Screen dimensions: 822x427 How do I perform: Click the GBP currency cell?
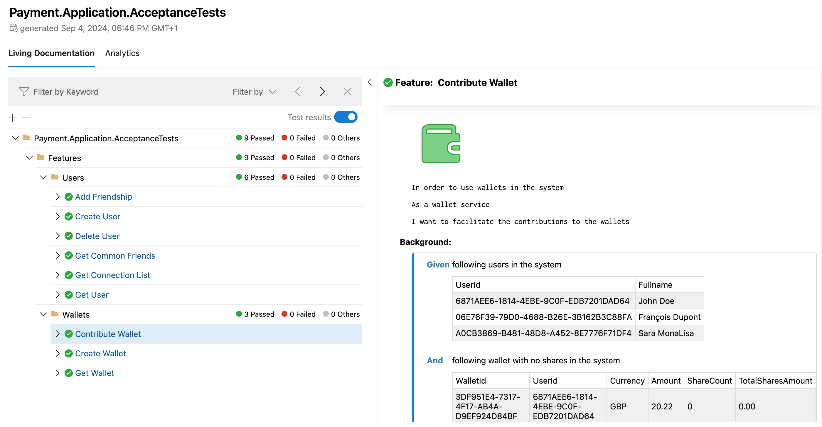[627, 406]
